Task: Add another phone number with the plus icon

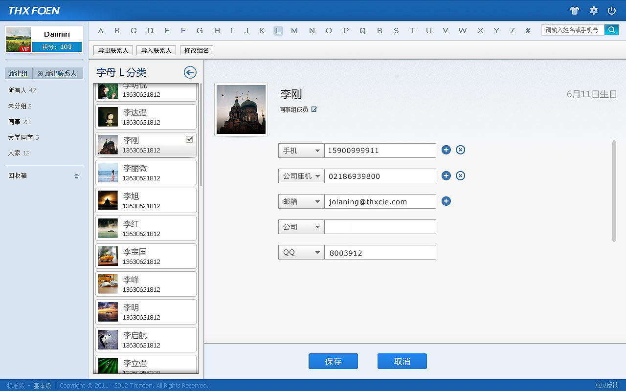Action: [446, 150]
